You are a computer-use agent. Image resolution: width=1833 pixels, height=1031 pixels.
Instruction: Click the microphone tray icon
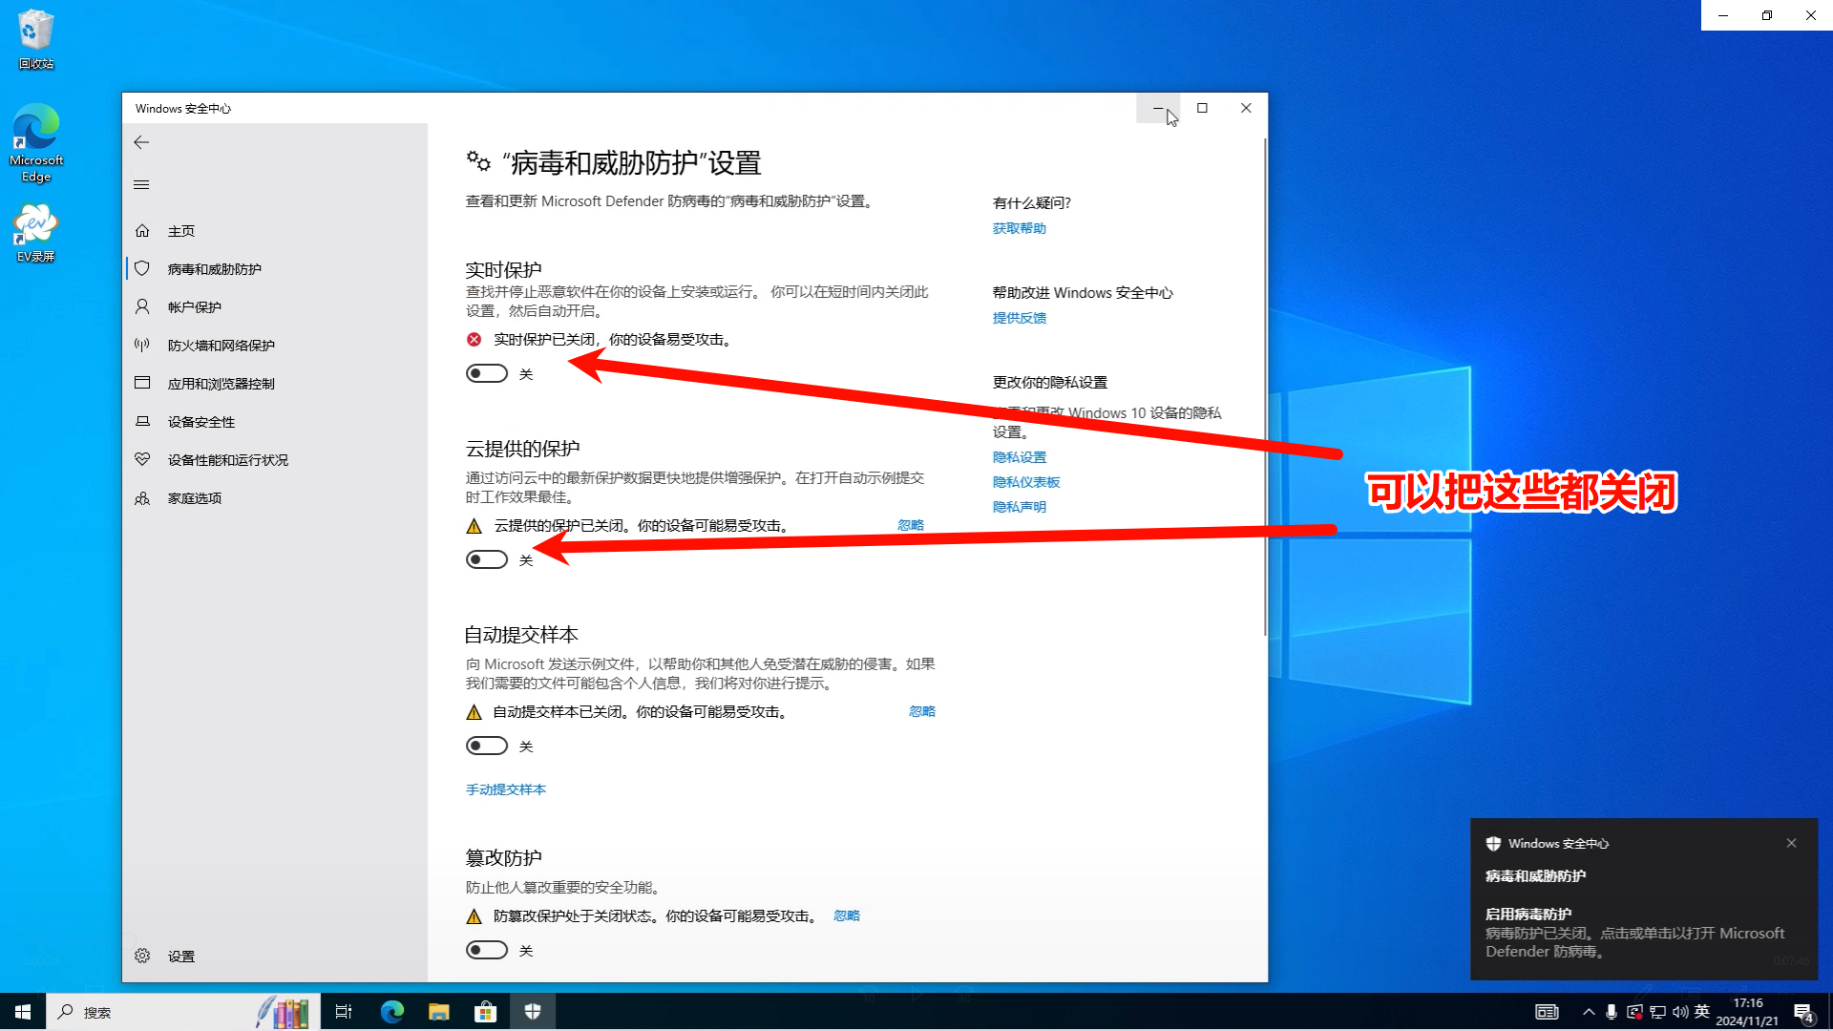1612,1012
